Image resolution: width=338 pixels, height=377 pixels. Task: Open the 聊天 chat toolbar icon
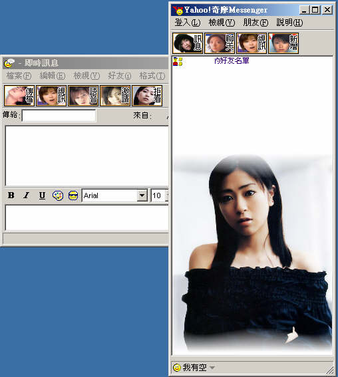click(x=220, y=43)
